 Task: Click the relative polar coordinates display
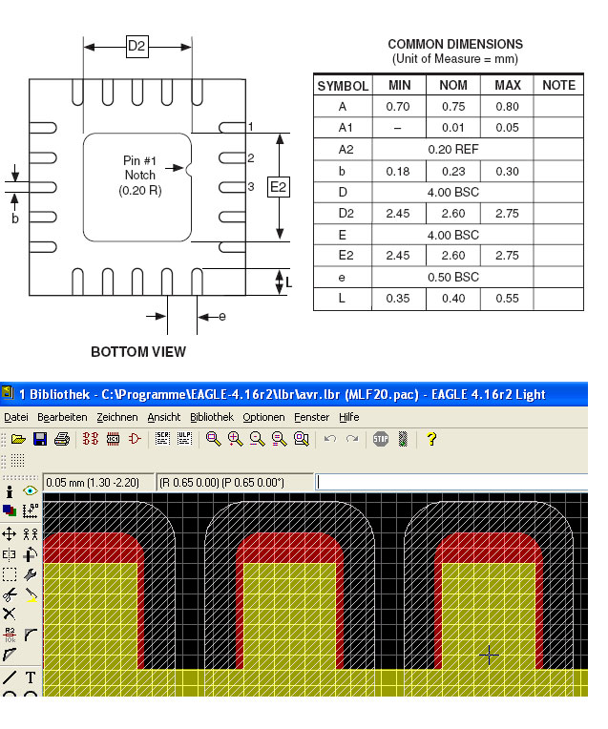pos(235,482)
